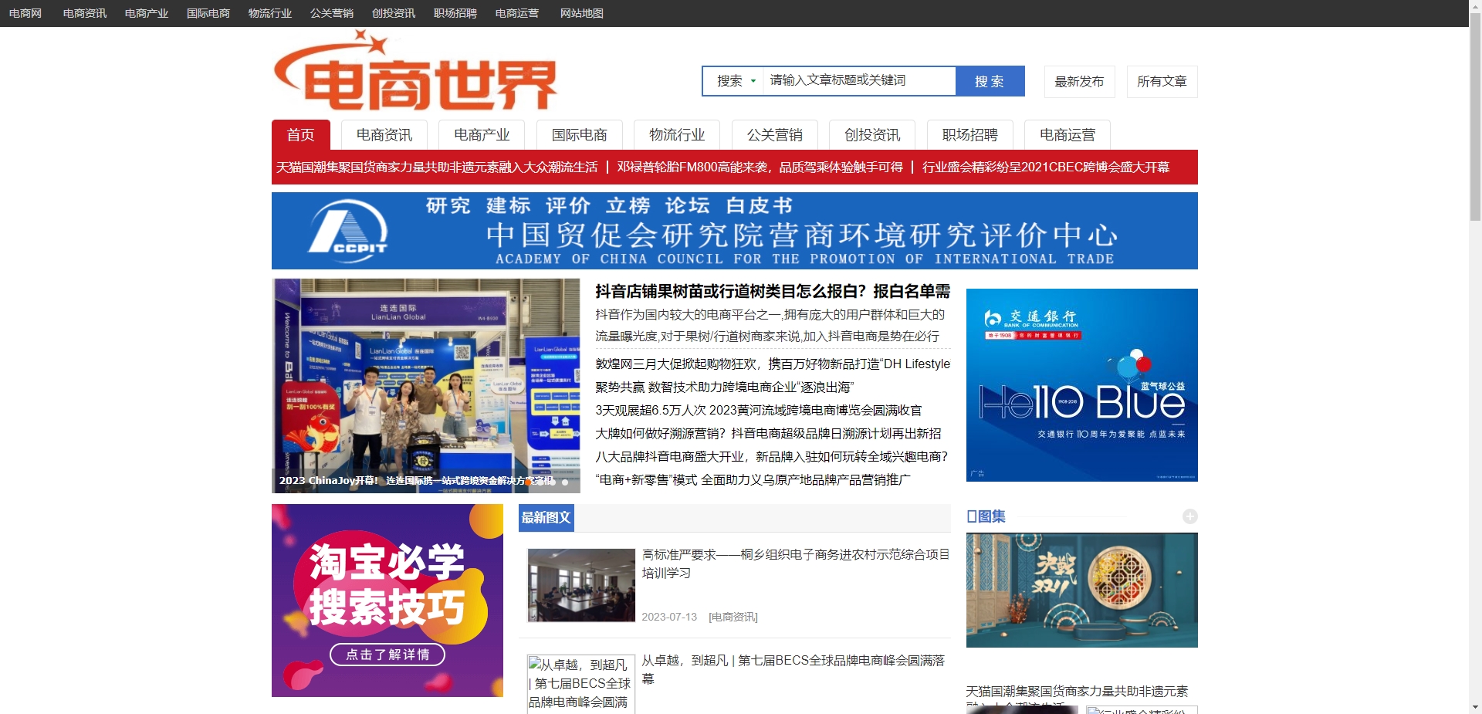Click the broken BECS峰会 image placeholder
The height and width of the screenshot is (714, 1482).
tap(581, 684)
